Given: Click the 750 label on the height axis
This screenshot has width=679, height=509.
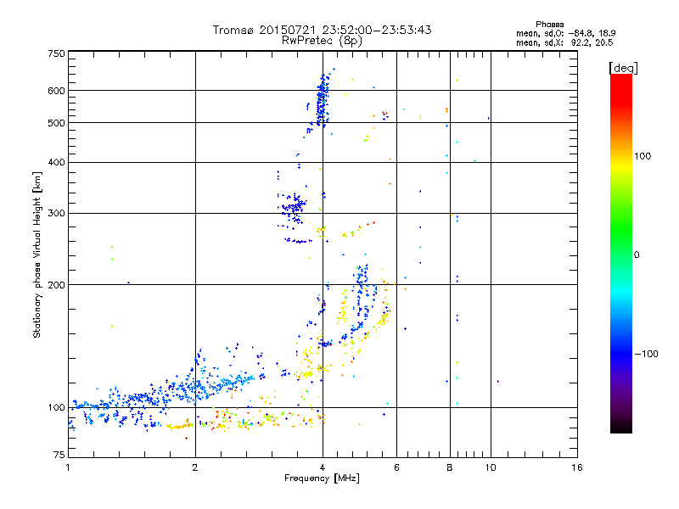Looking at the screenshot, I should click(x=56, y=53).
